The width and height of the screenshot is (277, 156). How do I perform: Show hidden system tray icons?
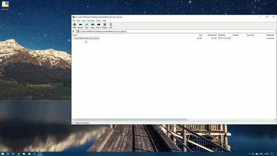click(x=250, y=154)
